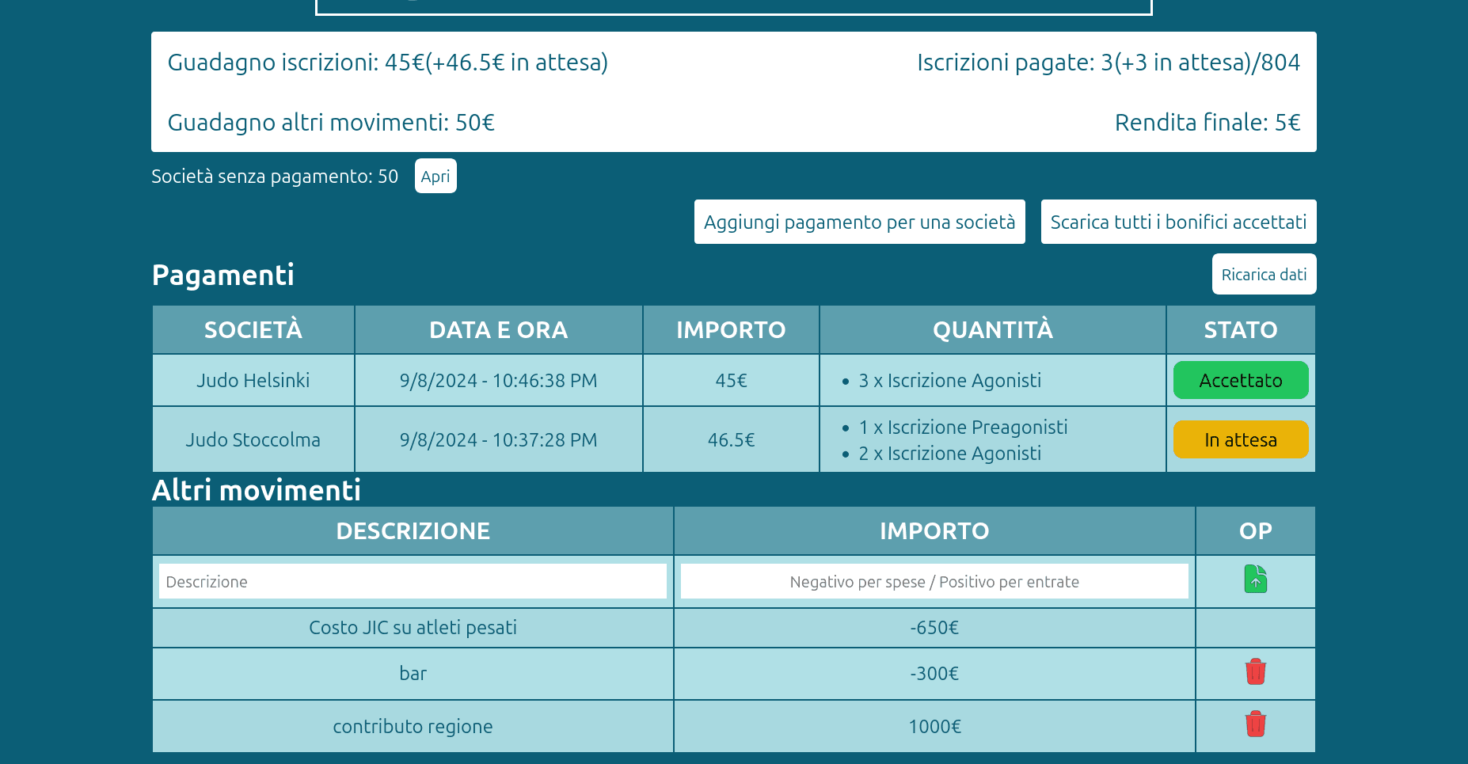Delete the 'bar' movement with trash icon
The width and height of the screenshot is (1468, 764).
[1255, 672]
